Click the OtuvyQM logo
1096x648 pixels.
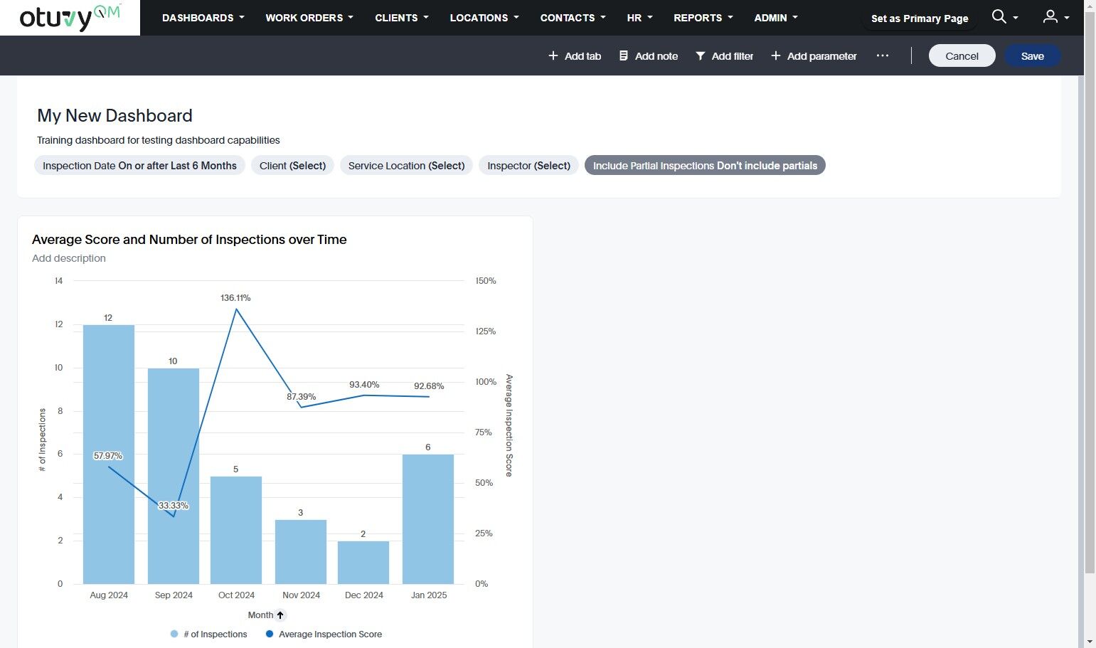point(70,18)
